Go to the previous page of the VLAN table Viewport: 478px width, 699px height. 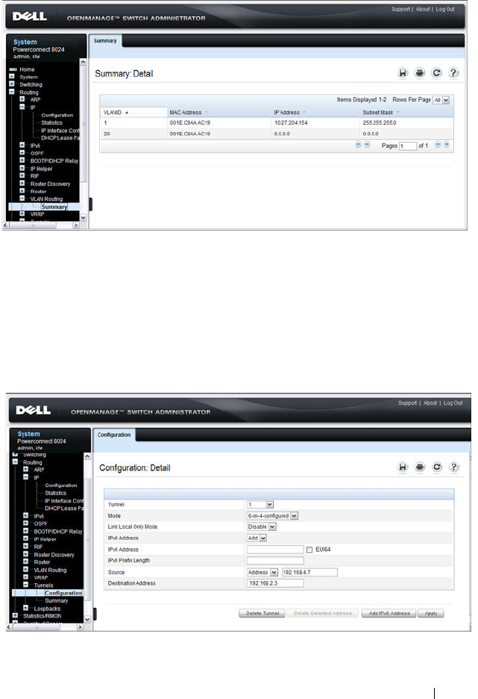click(x=367, y=144)
